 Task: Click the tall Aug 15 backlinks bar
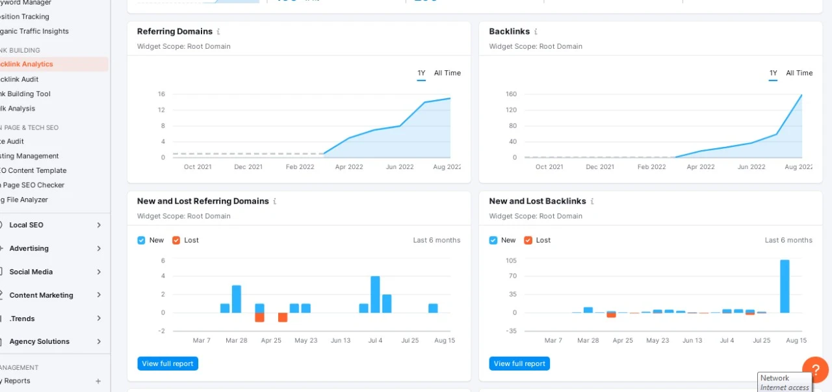(x=785, y=286)
